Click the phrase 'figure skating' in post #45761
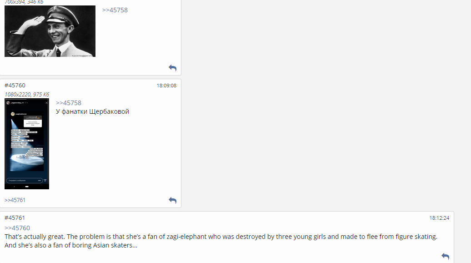The height and width of the screenshot is (263, 471). pos(416,237)
